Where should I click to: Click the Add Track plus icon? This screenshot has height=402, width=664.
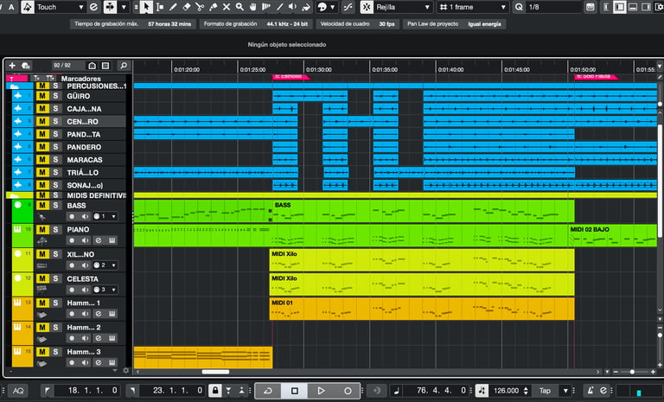[x=12, y=65]
